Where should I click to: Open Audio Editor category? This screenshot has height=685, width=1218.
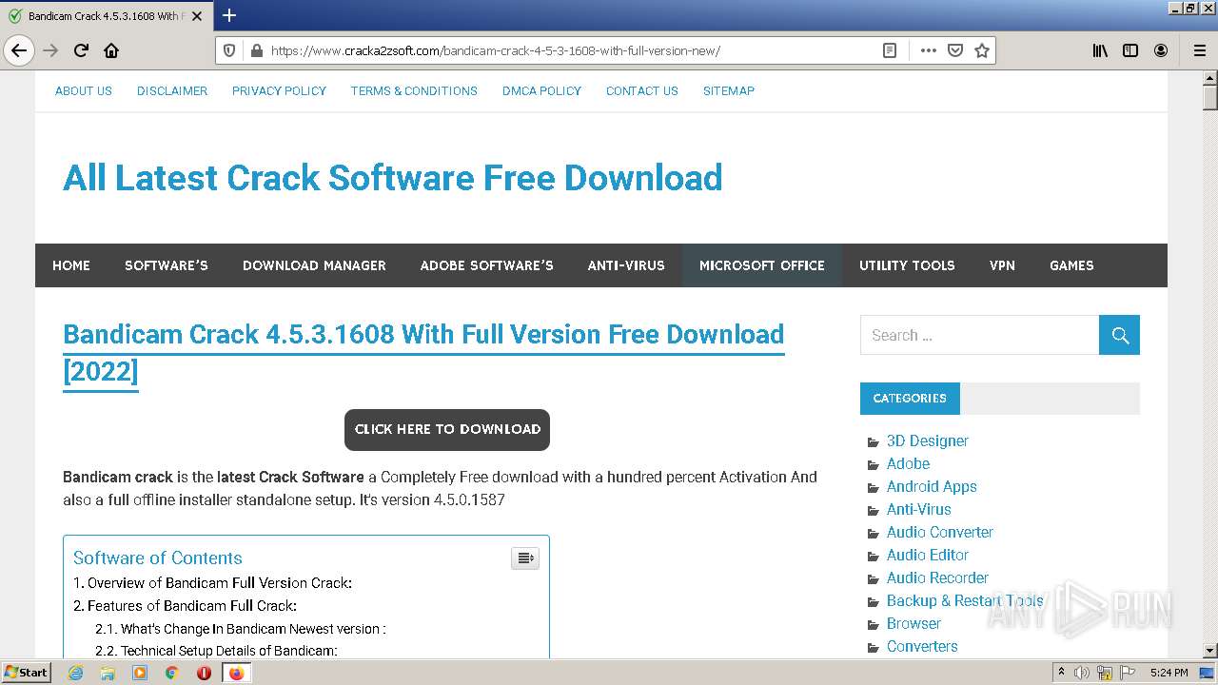point(927,555)
